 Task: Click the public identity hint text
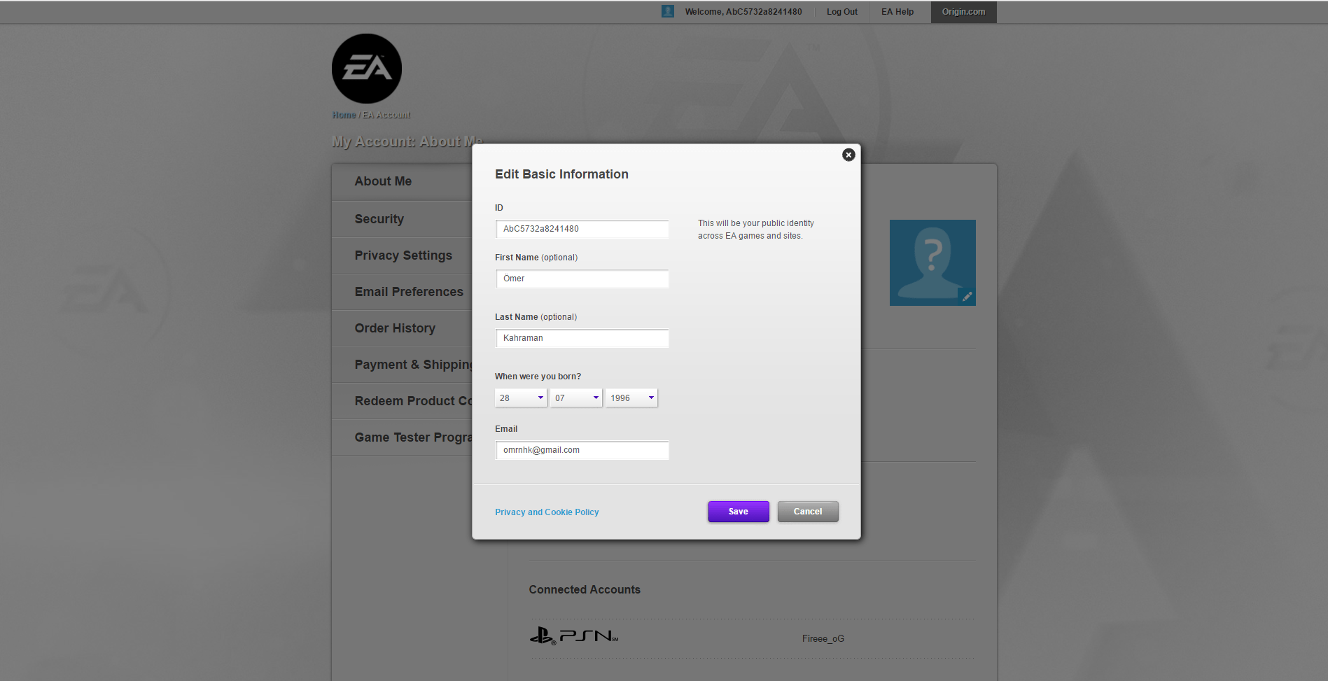[x=756, y=230]
